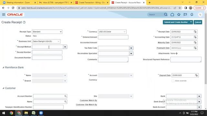
Task: Click the Receipt Number field
Action: (x=47, y=52)
